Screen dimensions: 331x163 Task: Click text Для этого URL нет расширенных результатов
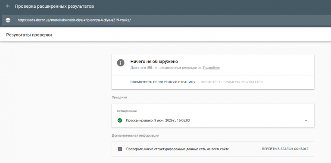(166, 68)
